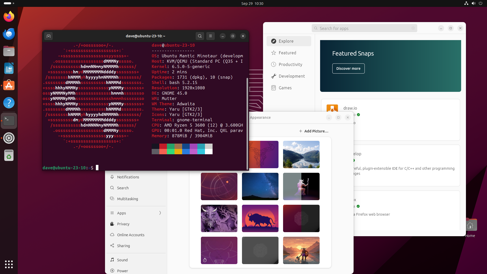The image size is (487, 274).
Task: Open Online Accounts in Settings sidebar
Action: click(136, 235)
